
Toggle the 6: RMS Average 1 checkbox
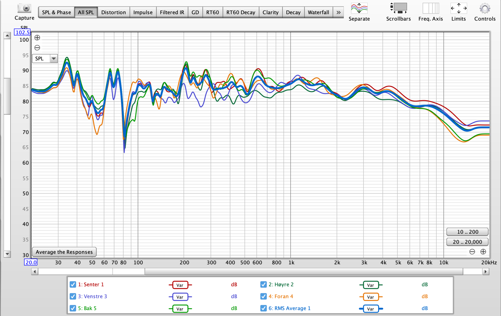pyautogui.click(x=264, y=308)
